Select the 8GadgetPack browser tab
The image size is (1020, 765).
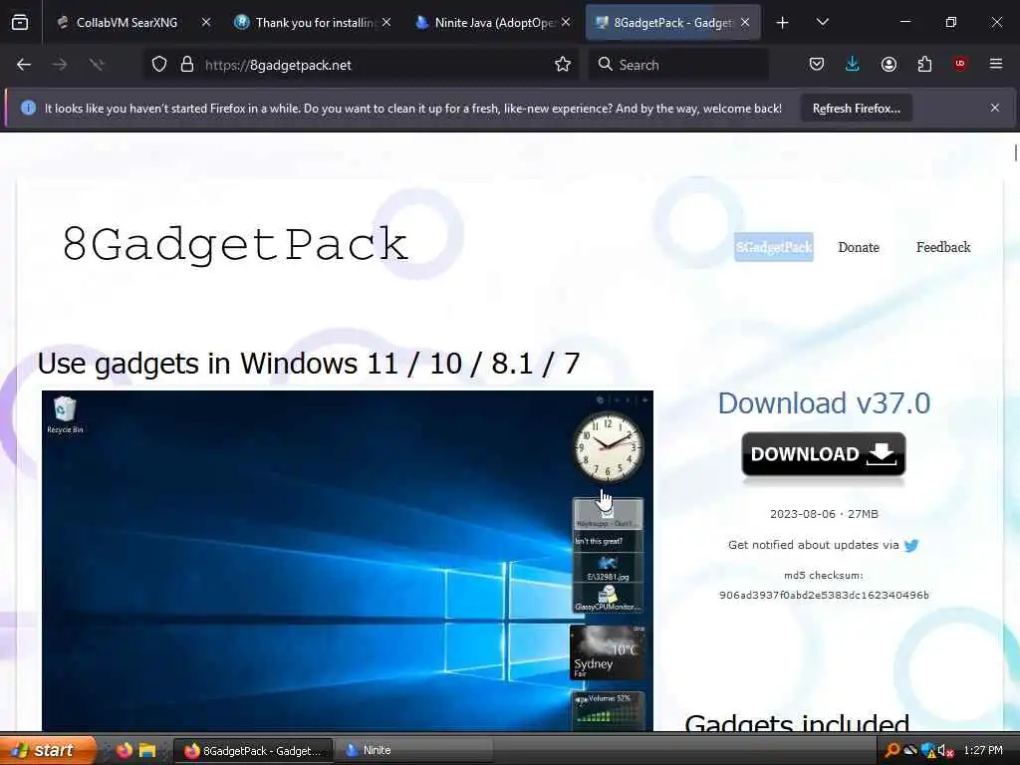[672, 23]
